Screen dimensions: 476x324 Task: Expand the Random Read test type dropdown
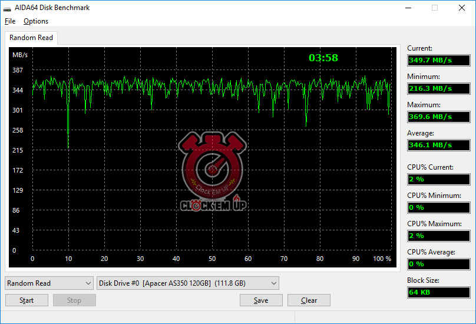49,283
